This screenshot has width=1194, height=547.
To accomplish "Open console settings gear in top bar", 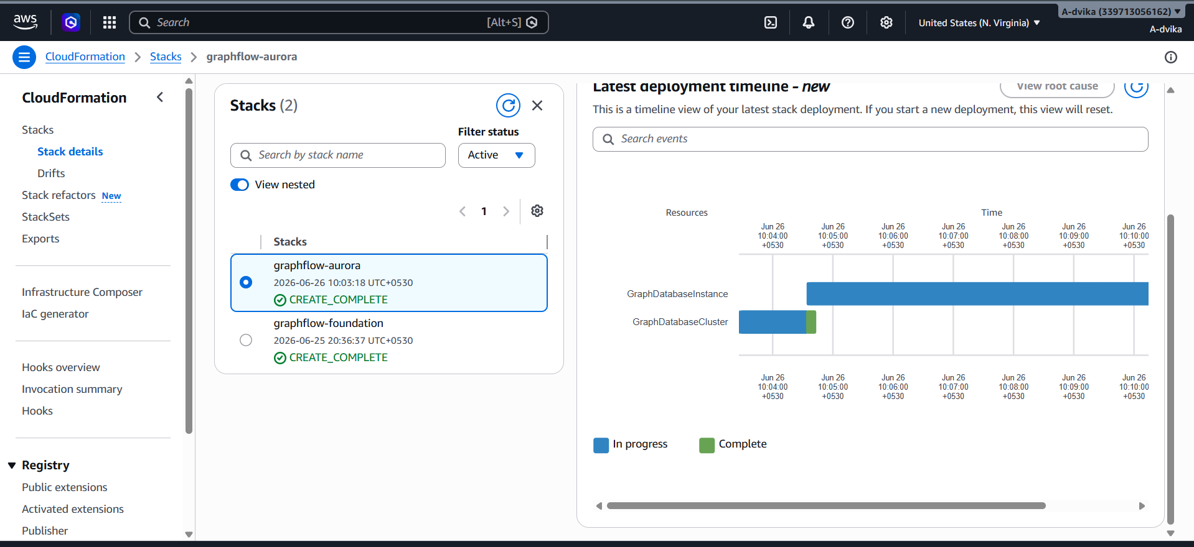I will (x=886, y=22).
